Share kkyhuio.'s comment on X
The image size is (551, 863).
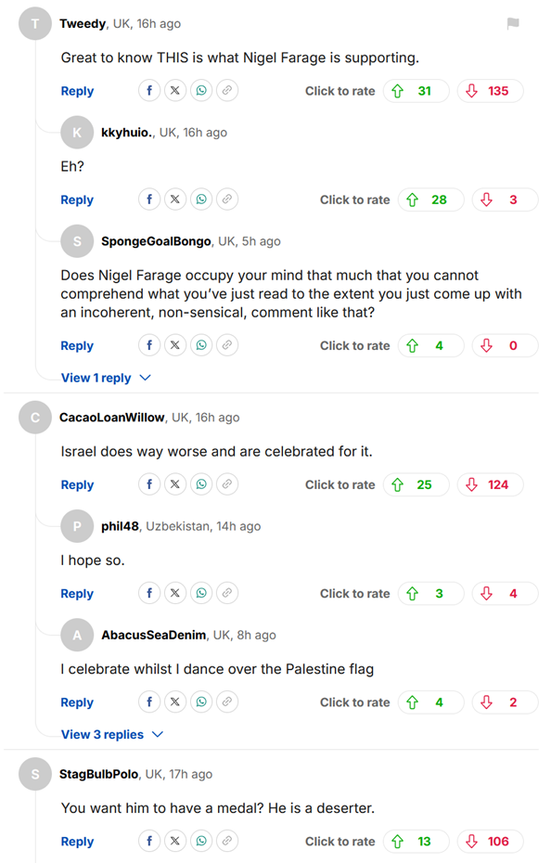pyautogui.click(x=175, y=200)
